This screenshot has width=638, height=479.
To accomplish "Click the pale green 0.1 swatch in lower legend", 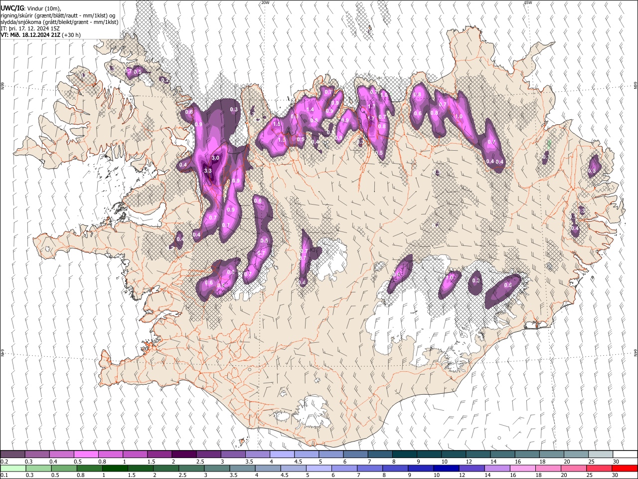I will click(13, 468).
